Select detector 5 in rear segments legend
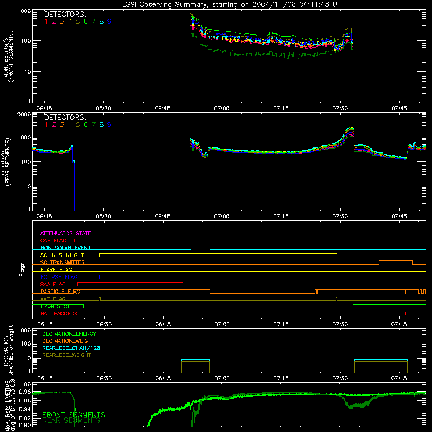Image resolution: width=432 pixels, height=432 pixels. point(78,125)
